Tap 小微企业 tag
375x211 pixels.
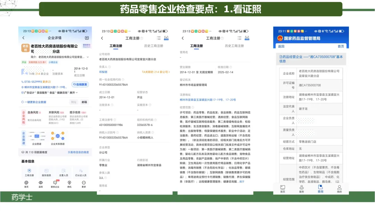pyautogui.click(x=53, y=62)
